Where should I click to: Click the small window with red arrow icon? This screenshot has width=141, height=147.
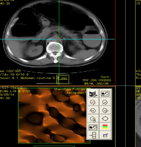[x=105, y=135]
